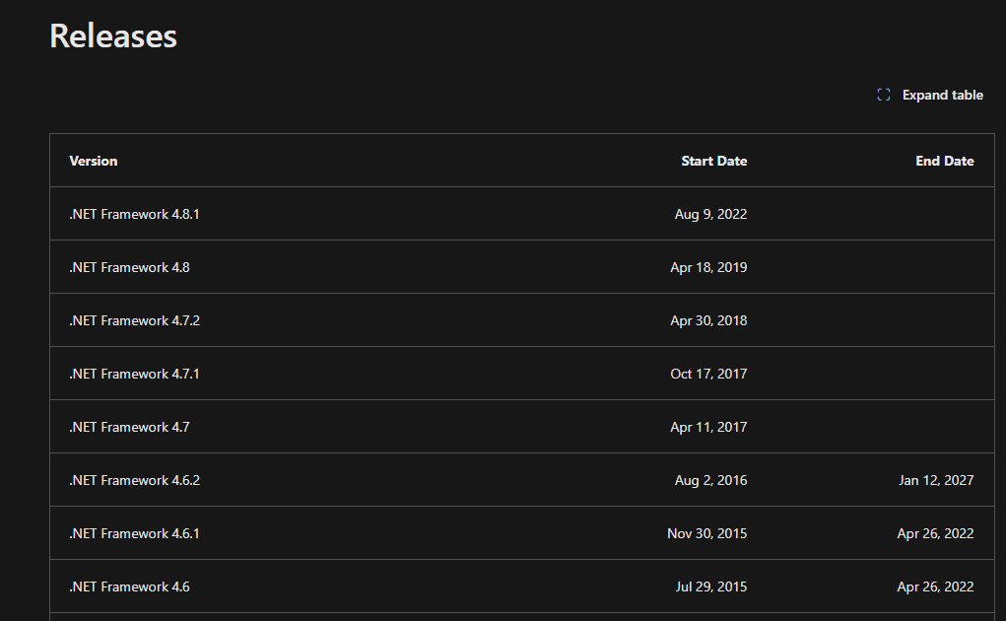Click the Expand table button label
The image size is (1006, 621).
coord(943,95)
